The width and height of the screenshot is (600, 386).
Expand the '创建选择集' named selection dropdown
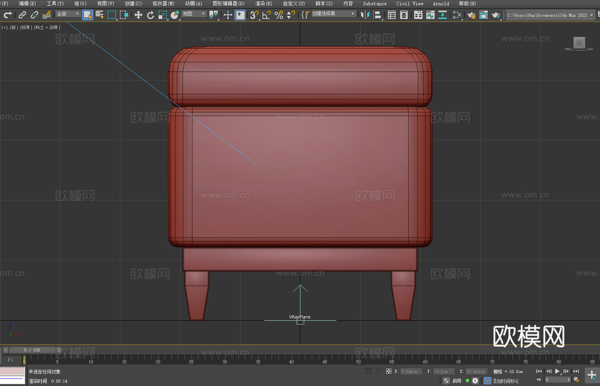click(x=333, y=14)
